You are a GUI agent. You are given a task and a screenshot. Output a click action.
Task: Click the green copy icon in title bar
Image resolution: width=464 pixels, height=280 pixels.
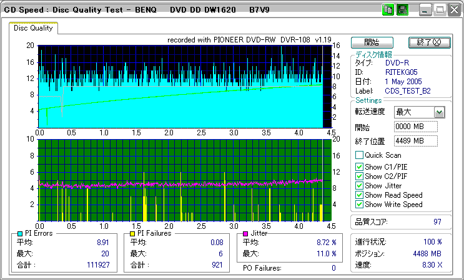(387, 10)
